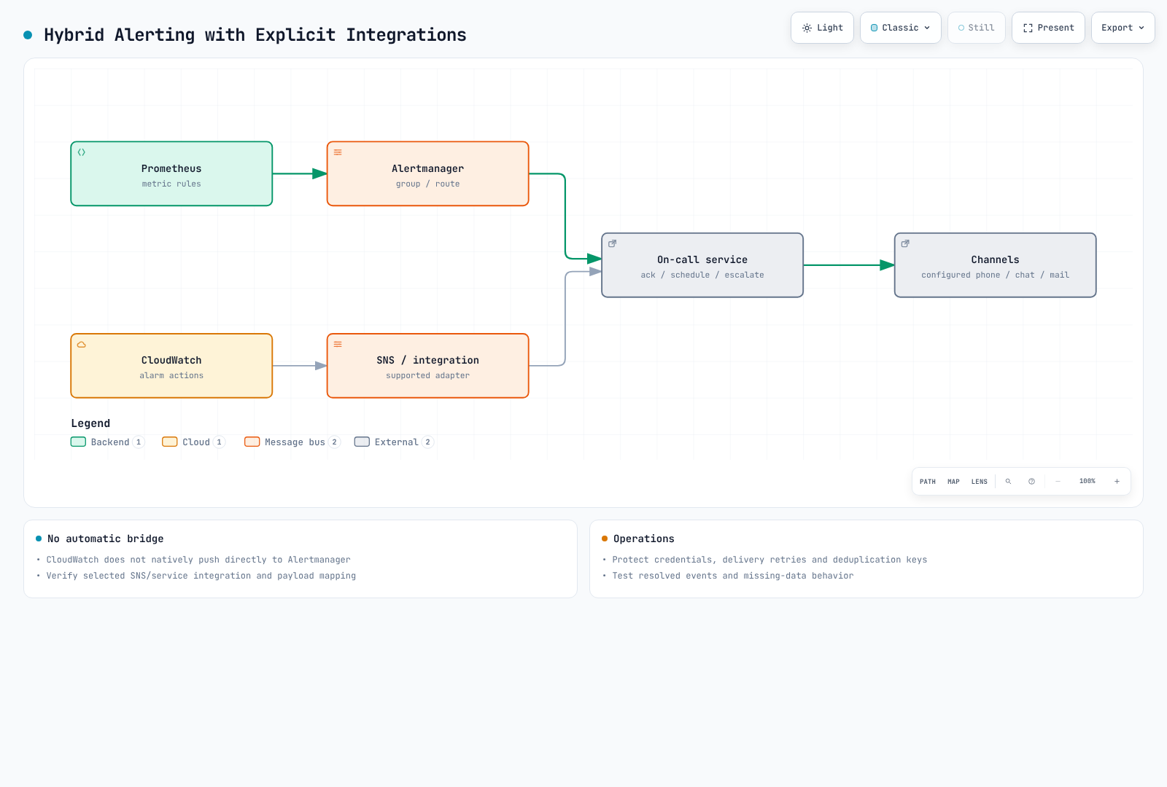Toggle the Message bus legend filter
The image size is (1167, 787).
292,442
